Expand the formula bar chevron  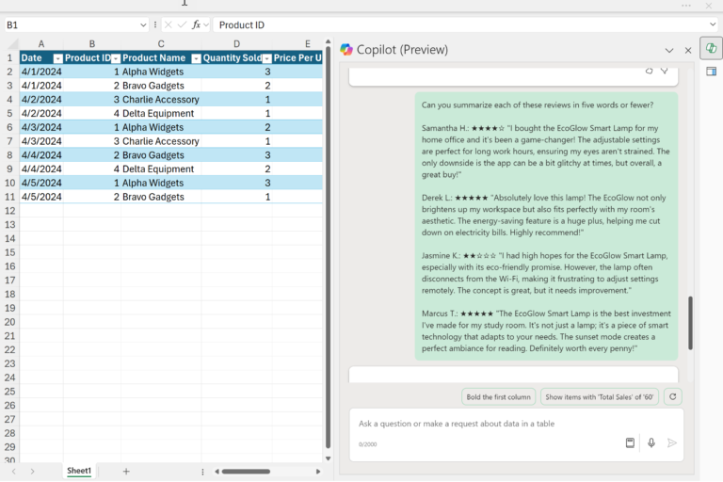713,24
